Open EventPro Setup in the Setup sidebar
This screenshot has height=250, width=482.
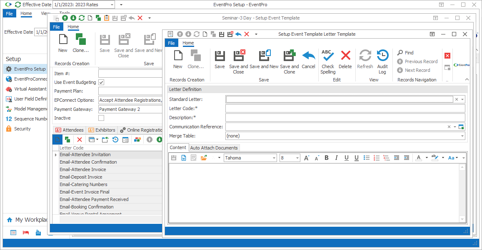26,69
